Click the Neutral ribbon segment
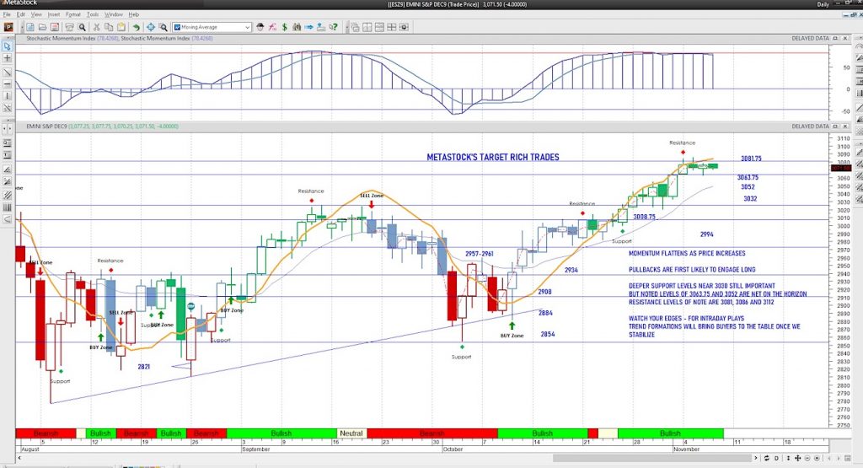This screenshot has width=863, height=468. click(351, 433)
